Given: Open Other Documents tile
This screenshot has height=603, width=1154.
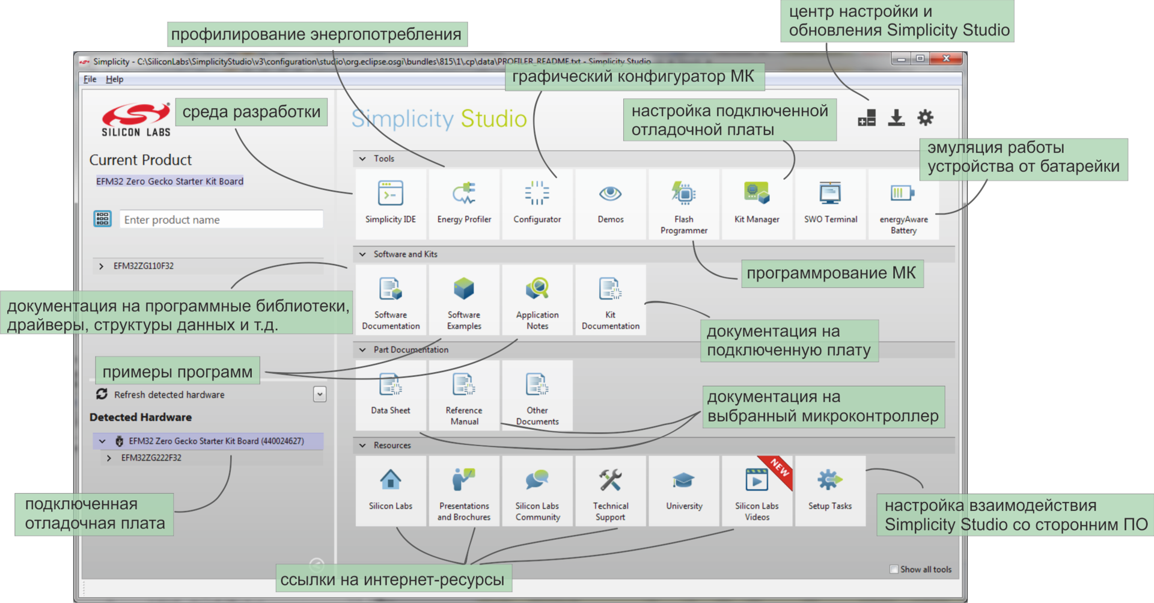Looking at the screenshot, I should 537,396.
